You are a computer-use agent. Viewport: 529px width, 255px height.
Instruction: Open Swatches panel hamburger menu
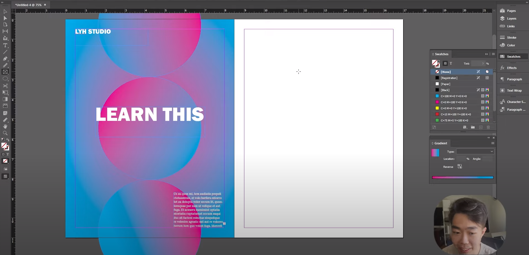click(x=493, y=54)
